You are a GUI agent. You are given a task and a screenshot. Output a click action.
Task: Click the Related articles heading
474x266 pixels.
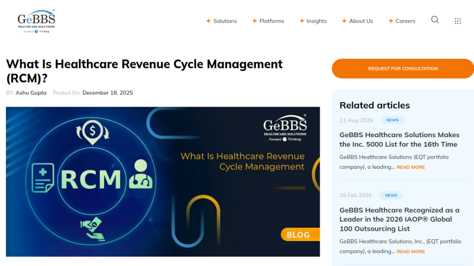(374, 105)
